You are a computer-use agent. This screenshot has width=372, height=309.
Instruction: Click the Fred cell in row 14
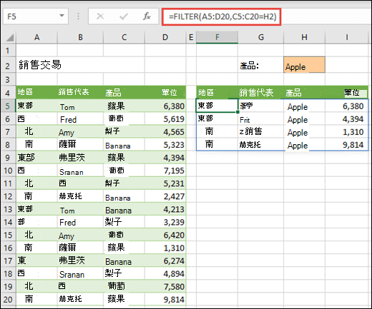pos(80,222)
